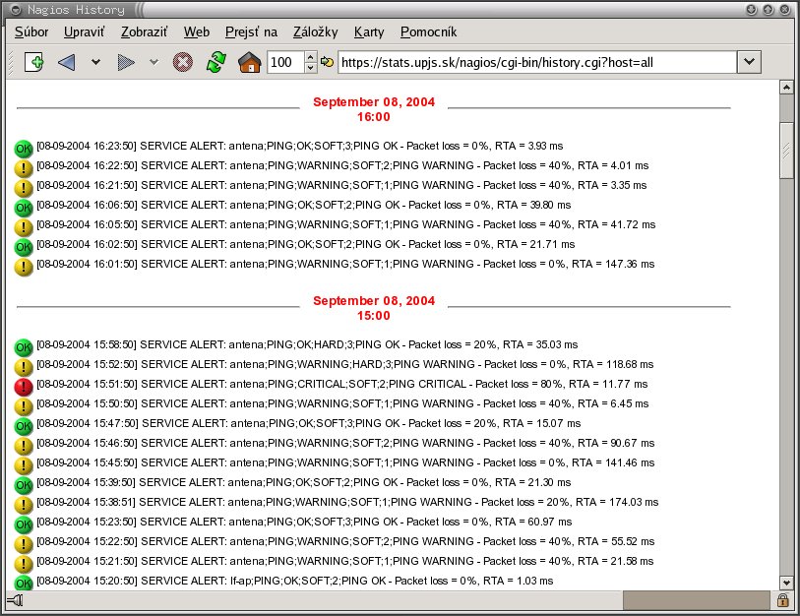Image resolution: width=800 pixels, height=616 pixels.
Task: Reload the page with green arrows icon
Action: click(216, 62)
